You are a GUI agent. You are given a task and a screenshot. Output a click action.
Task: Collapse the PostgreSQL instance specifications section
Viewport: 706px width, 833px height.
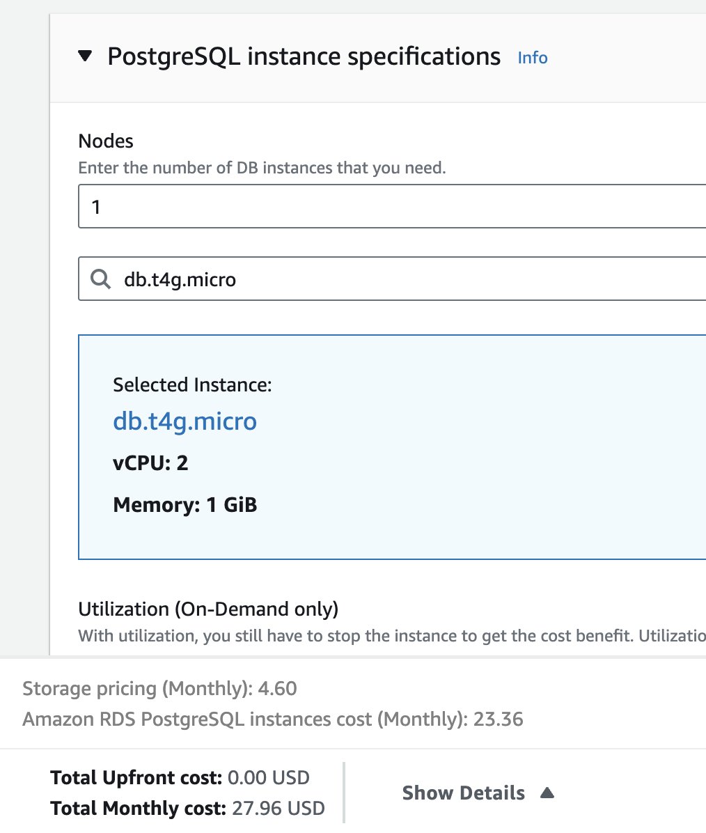click(85, 56)
